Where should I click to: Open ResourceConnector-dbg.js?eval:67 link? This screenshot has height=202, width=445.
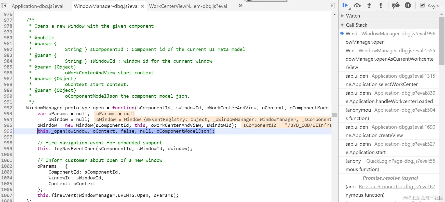click(397, 187)
